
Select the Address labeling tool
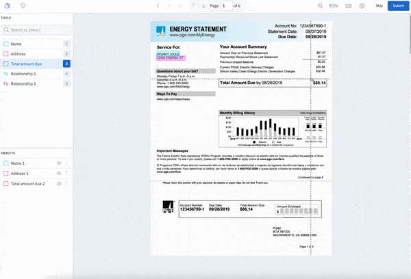[36, 54]
